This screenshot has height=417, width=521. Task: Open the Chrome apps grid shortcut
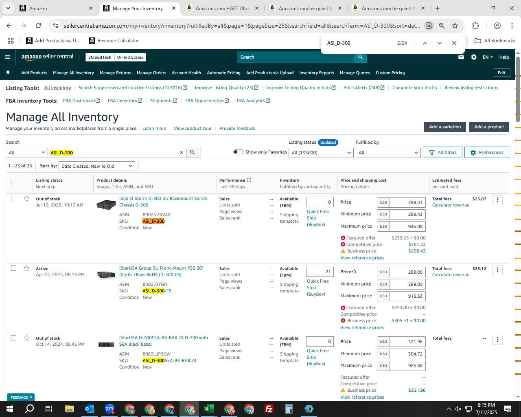(x=11, y=41)
